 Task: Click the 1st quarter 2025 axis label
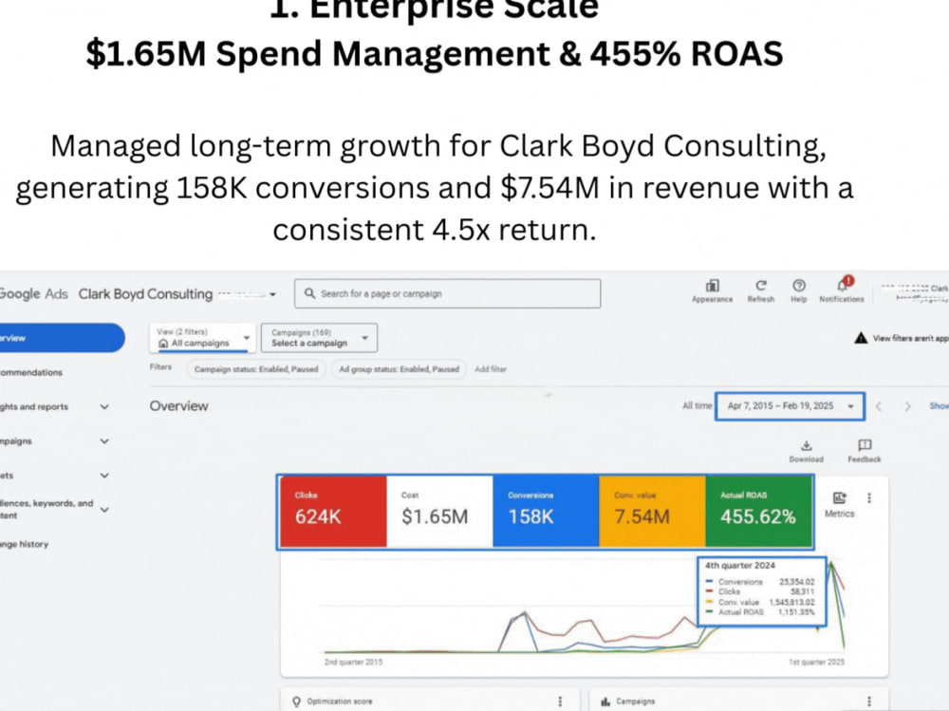(x=816, y=662)
